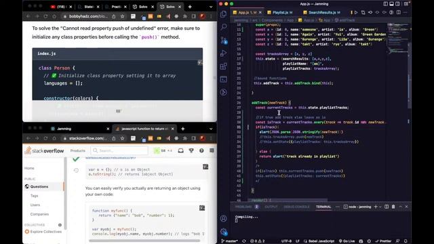Open new tab in bobbyhadz browser window

click(x=190, y=7)
